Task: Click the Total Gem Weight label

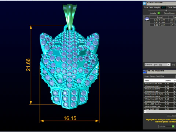Action: click(152, 7)
